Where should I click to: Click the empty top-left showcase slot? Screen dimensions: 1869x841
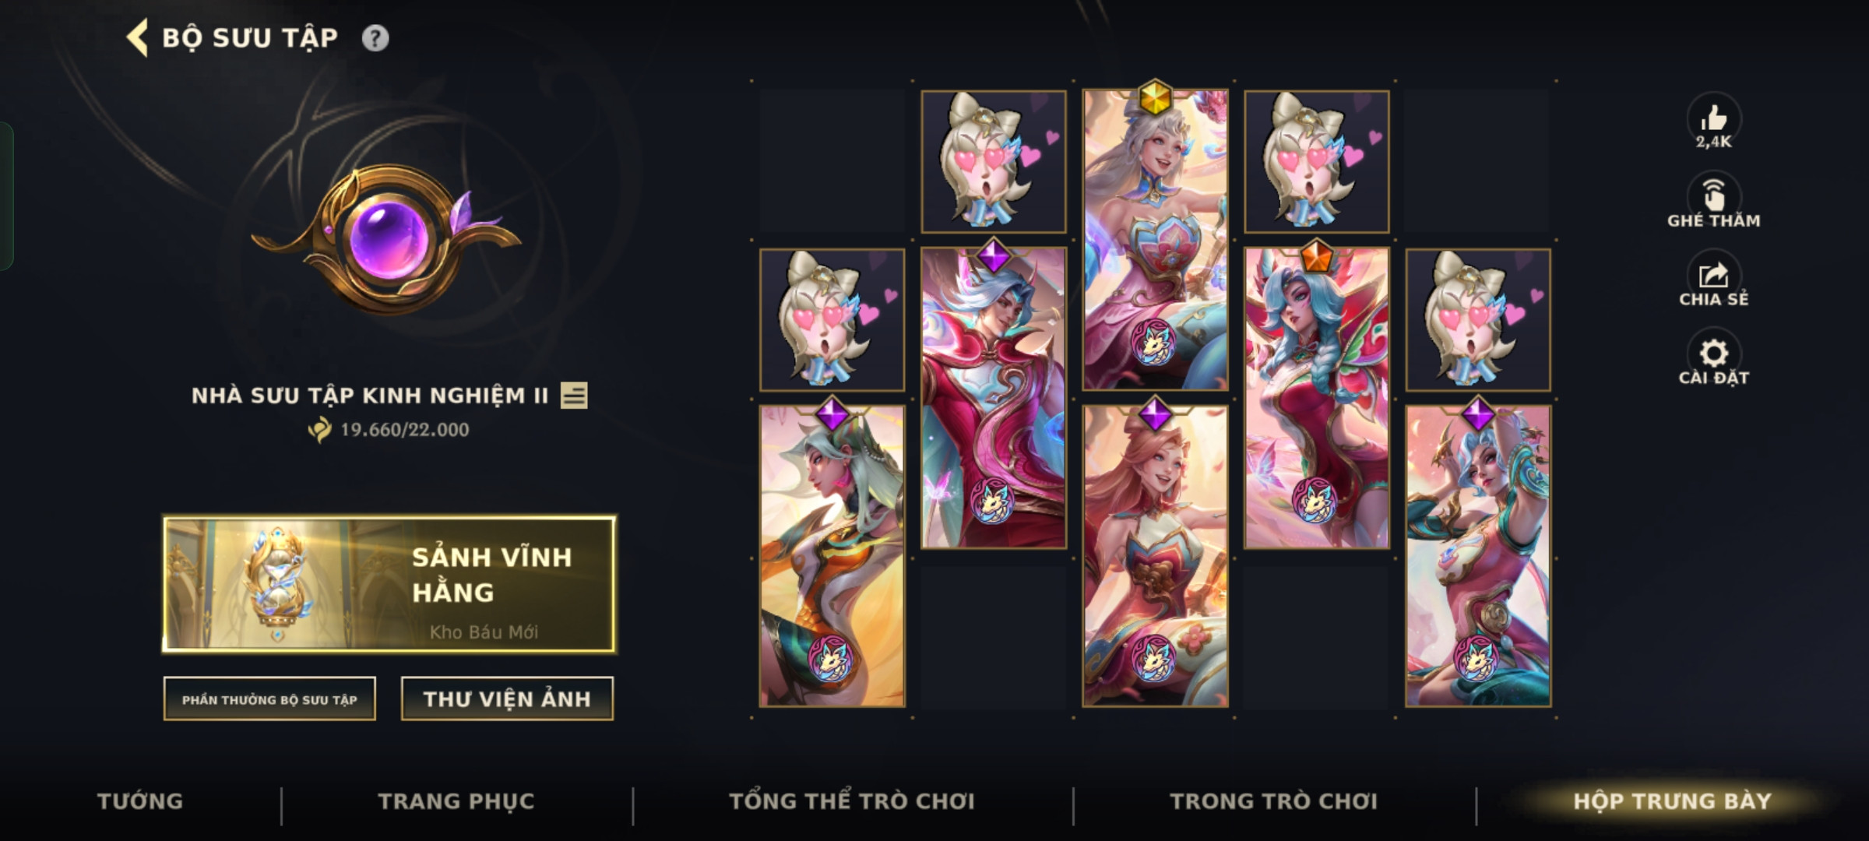tap(832, 160)
